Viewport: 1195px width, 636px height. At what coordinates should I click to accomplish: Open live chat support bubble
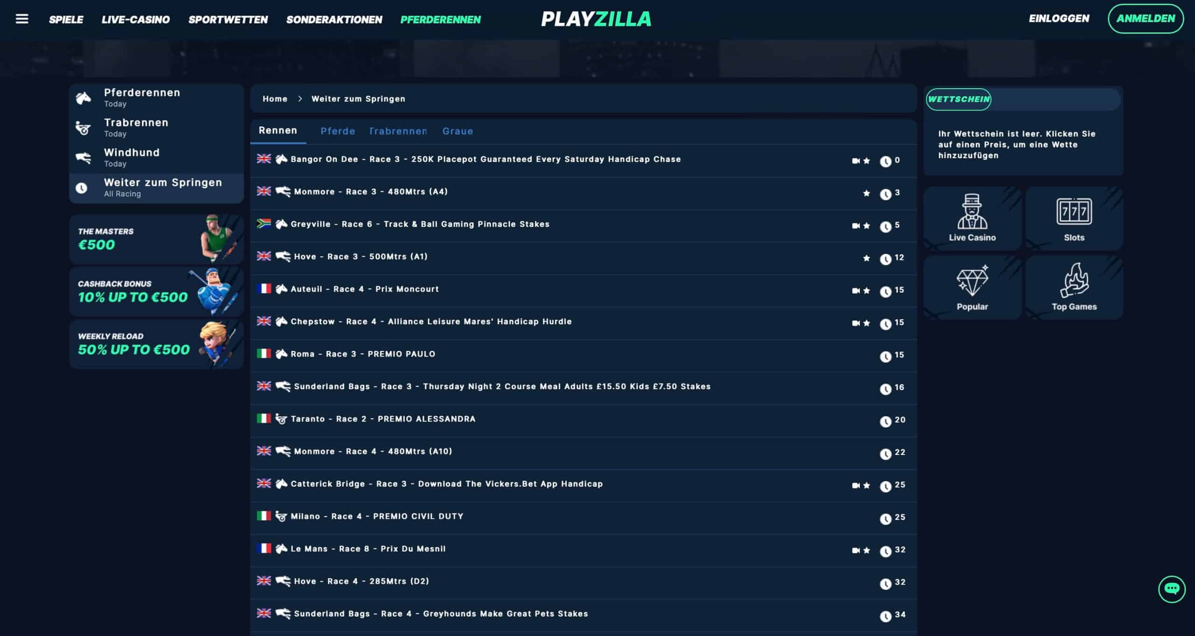[1172, 589]
